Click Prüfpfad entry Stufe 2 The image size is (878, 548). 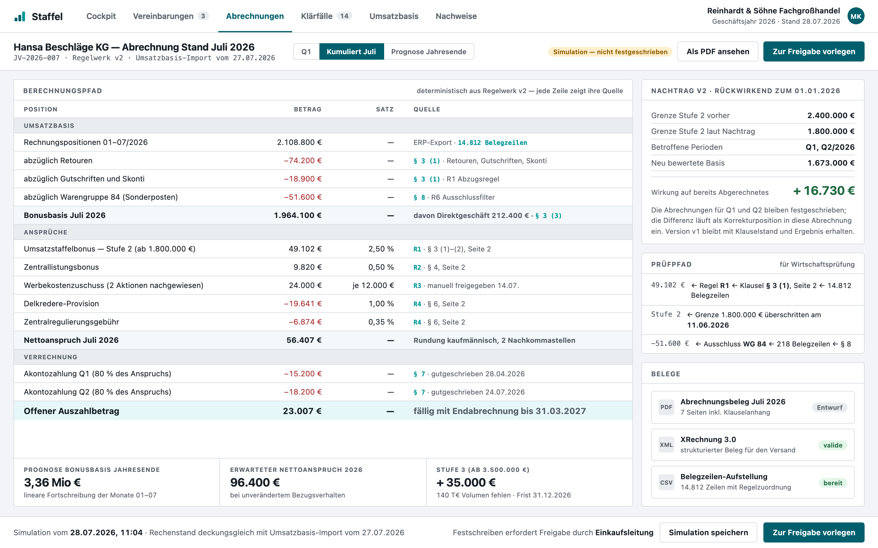[666, 314]
